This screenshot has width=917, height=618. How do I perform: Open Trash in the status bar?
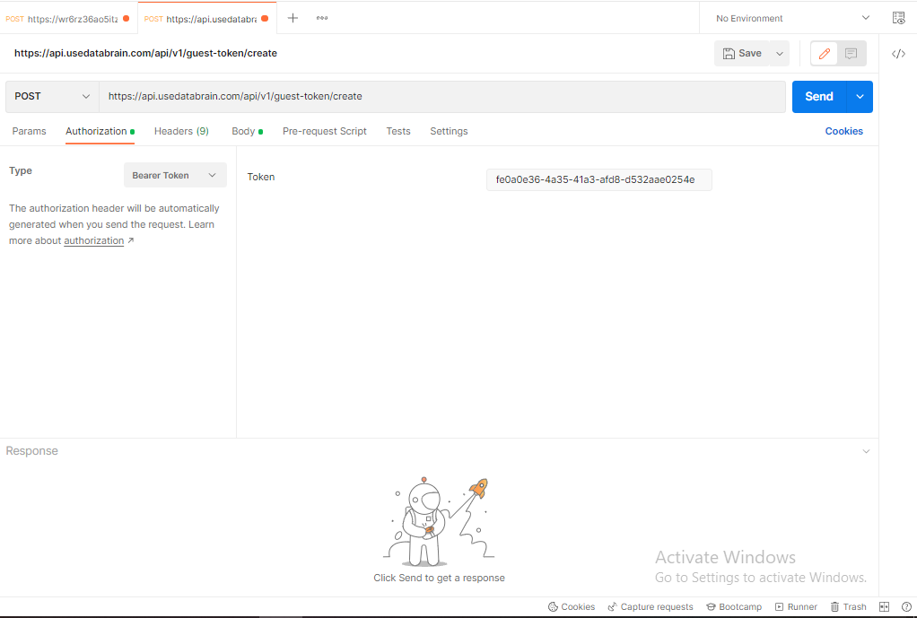[849, 607]
